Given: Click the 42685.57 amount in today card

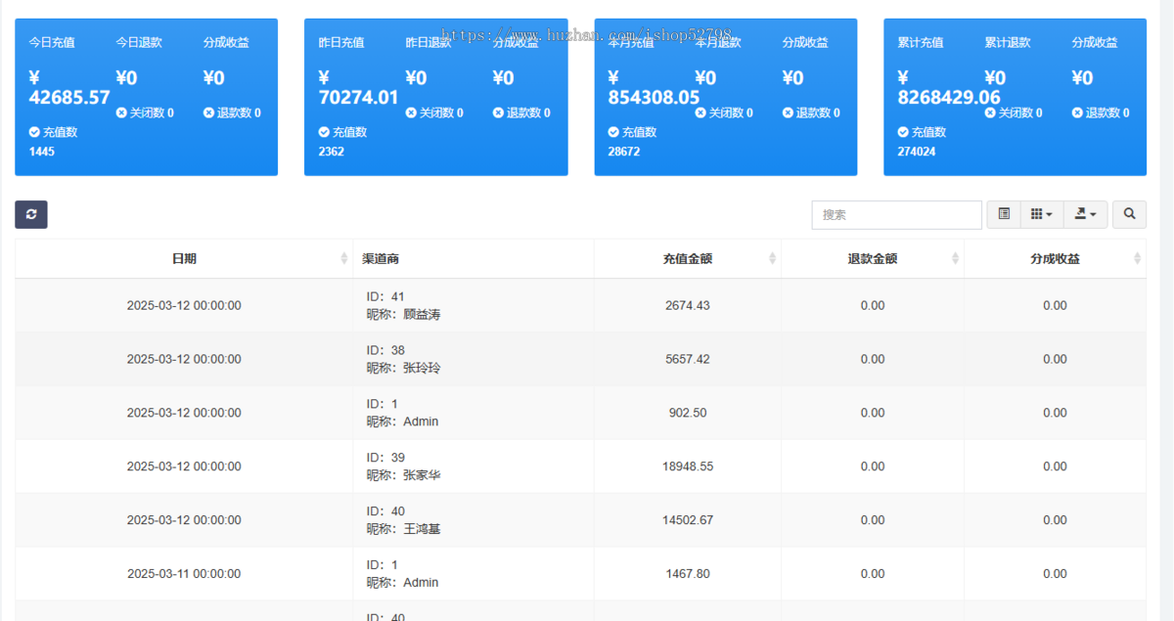Looking at the screenshot, I should coord(69,87).
